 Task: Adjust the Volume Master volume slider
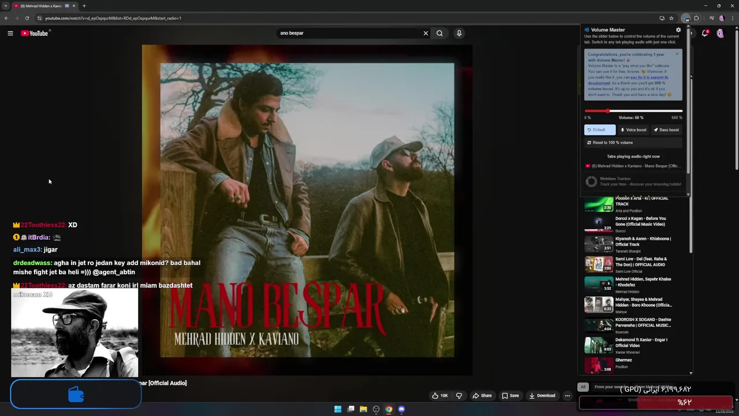tap(633, 111)
